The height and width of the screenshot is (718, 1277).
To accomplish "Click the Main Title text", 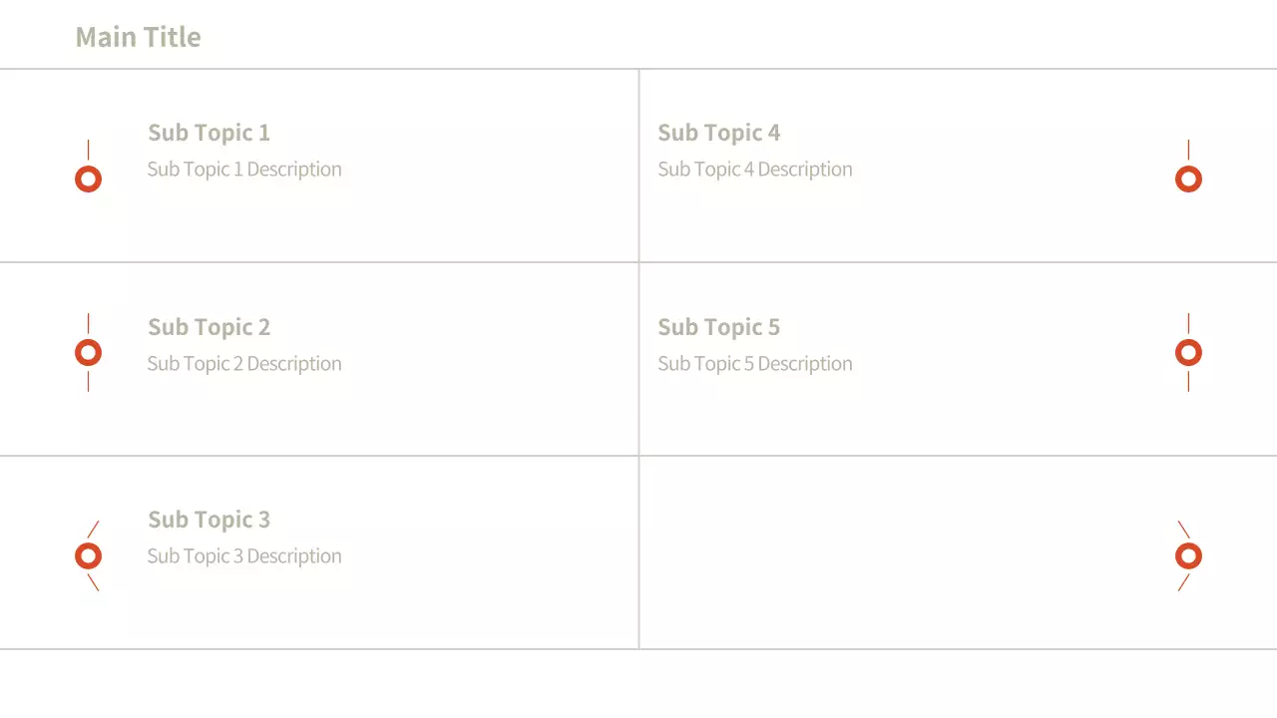I will 139,37.
